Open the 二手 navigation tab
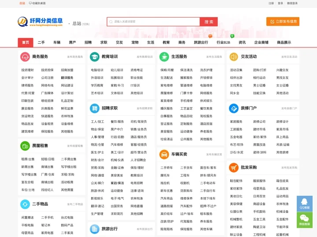The width and height of the screenshot is (317, 237). click(41, 43)
